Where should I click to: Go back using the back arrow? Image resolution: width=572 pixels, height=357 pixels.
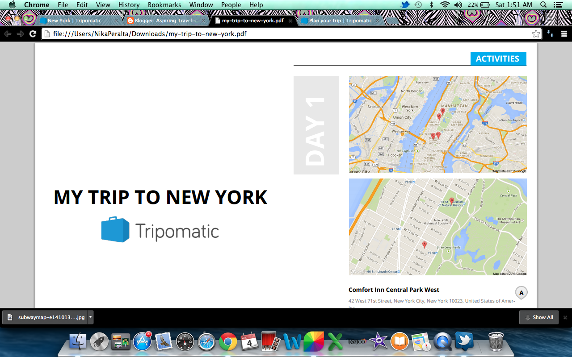[8, 34]
